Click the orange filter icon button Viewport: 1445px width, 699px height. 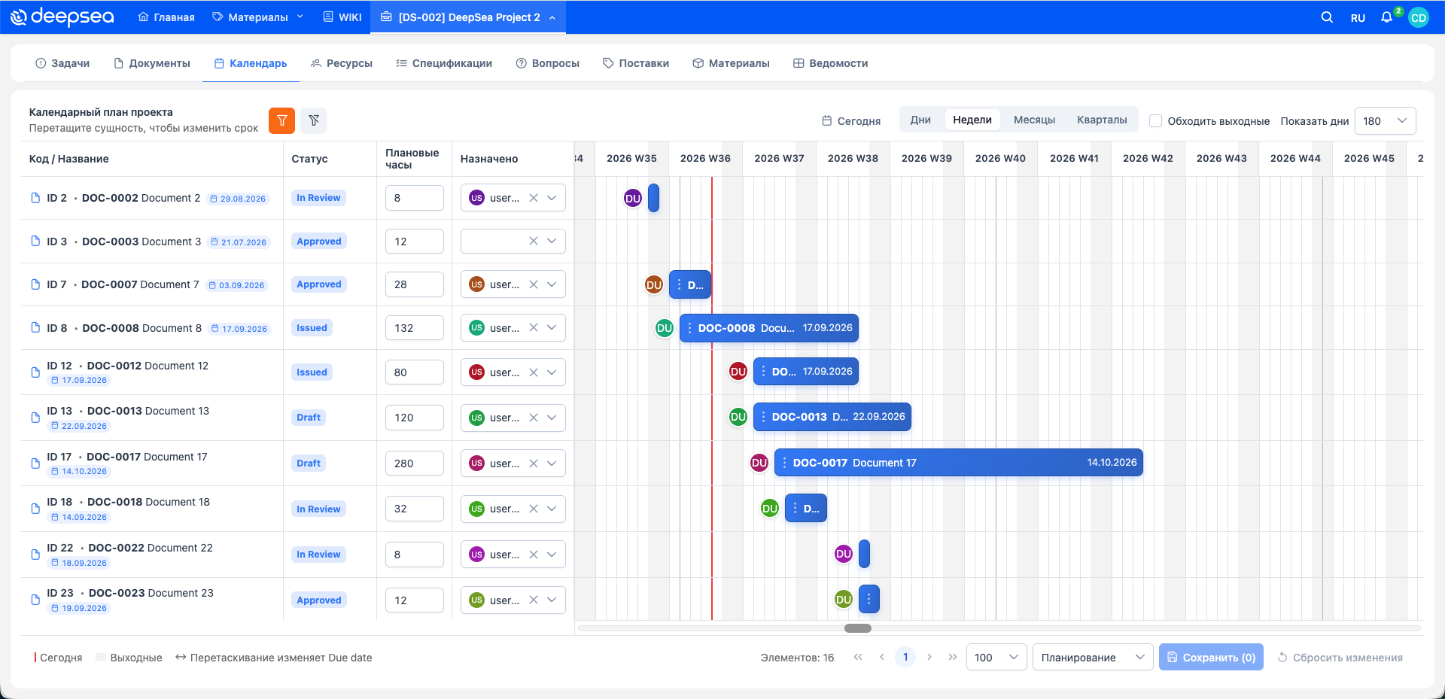click(x=281, y=120)
